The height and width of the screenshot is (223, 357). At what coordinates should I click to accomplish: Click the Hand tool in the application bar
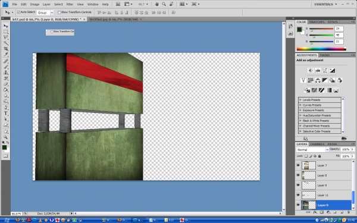tap(157, 4)
